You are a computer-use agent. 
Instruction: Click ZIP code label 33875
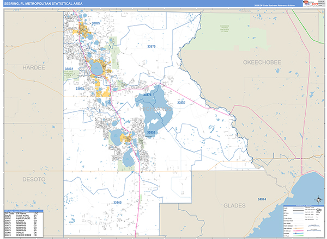[80, 89]
